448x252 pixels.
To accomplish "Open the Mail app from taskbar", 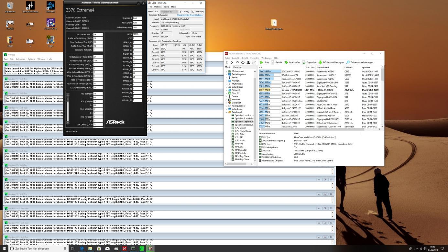I will (107, 248).
